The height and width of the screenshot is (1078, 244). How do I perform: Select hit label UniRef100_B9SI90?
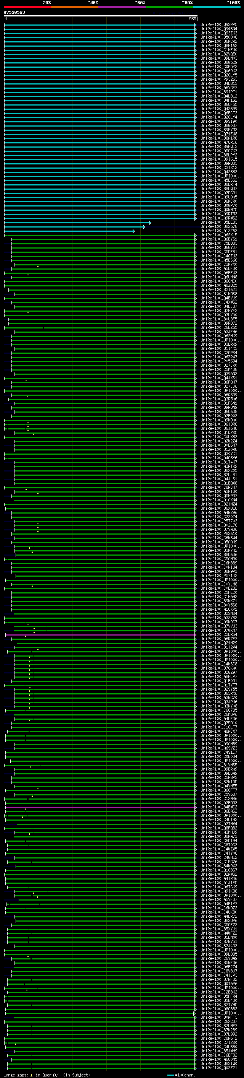219,121
